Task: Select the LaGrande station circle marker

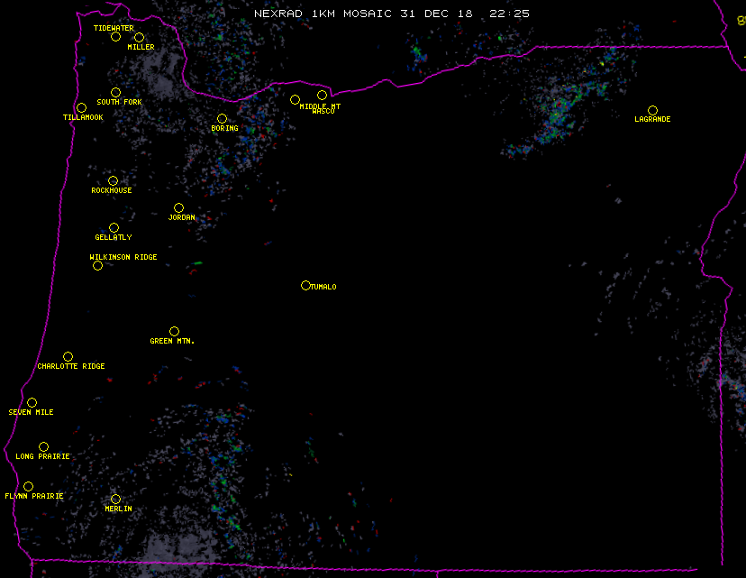Action: click(x=652, y=110)
